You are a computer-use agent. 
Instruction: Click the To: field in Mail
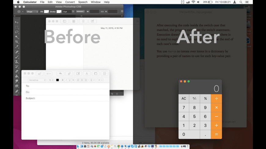coord(65,86)
